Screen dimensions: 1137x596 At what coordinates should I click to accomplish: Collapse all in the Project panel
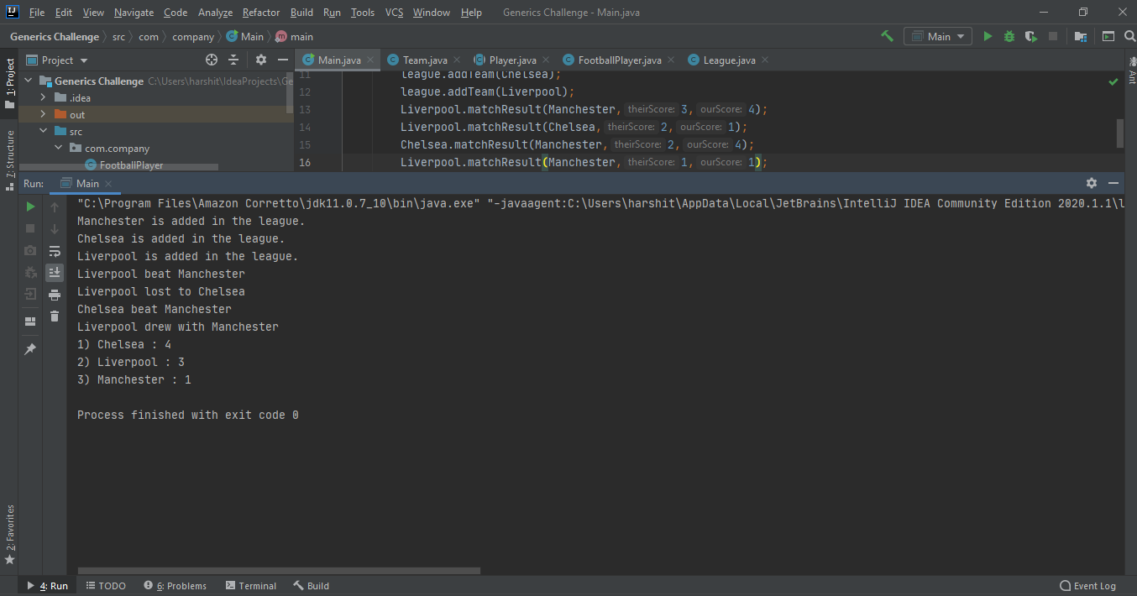tap(233, 60)
